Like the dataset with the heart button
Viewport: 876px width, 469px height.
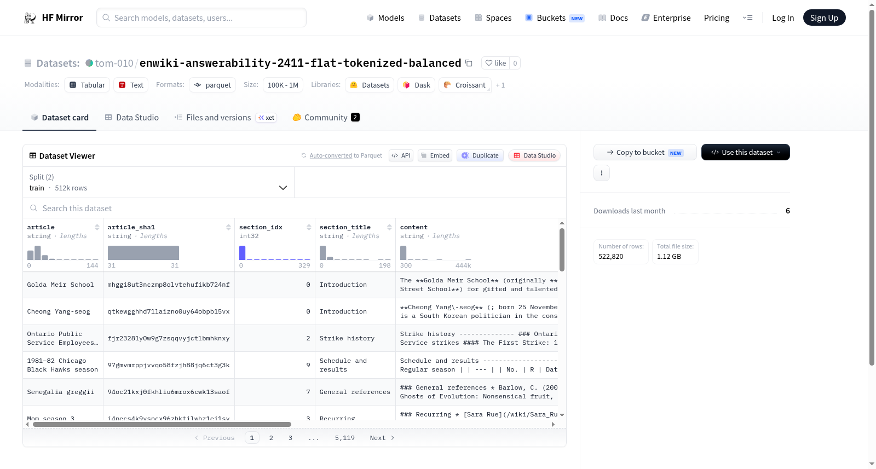495,63
